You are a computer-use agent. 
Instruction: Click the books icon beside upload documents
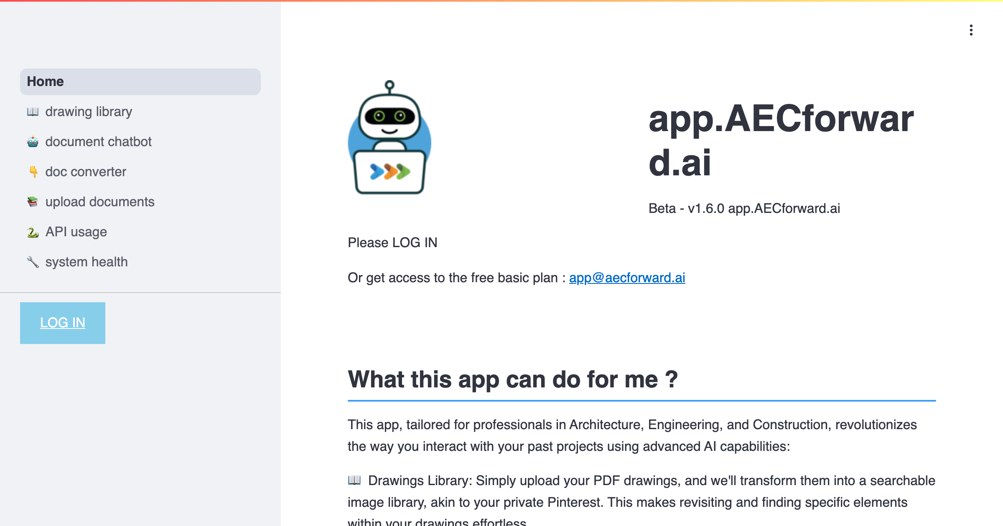tap(33, 202)
